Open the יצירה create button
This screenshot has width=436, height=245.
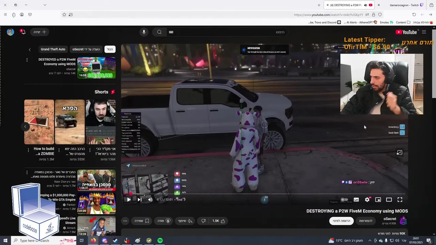click(40, 32)
